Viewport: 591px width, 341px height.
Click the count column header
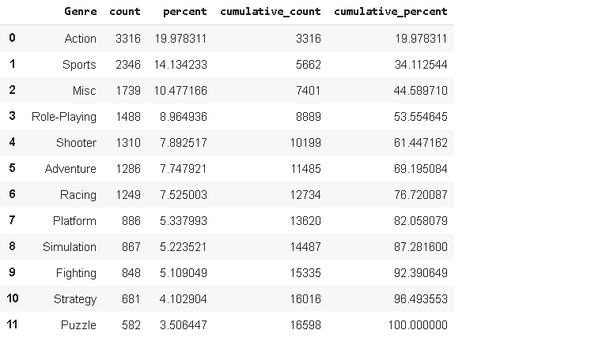[125, 12]
